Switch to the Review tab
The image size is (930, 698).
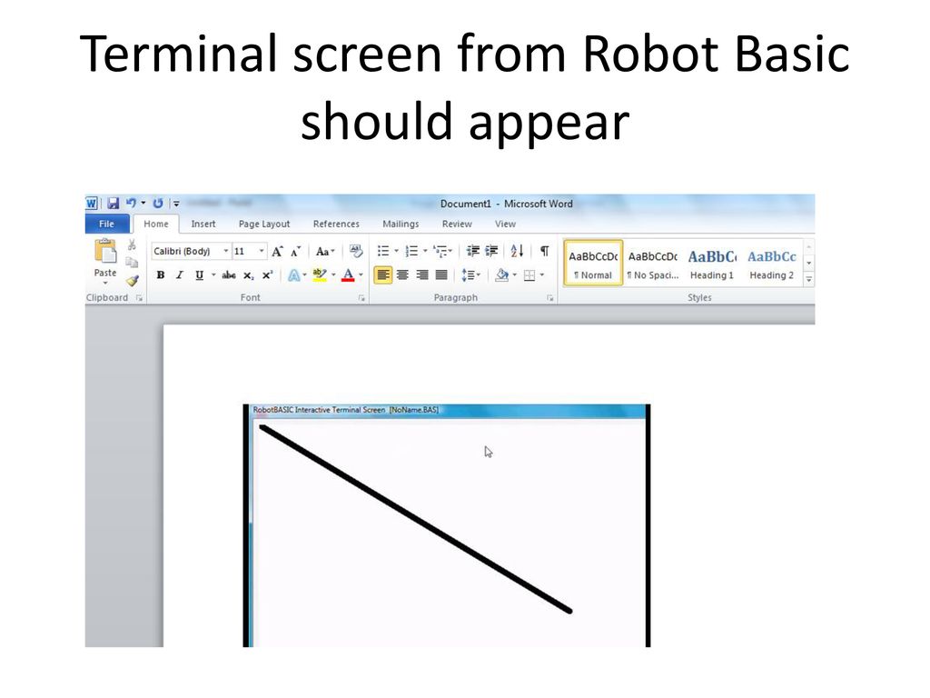(457, 224)
